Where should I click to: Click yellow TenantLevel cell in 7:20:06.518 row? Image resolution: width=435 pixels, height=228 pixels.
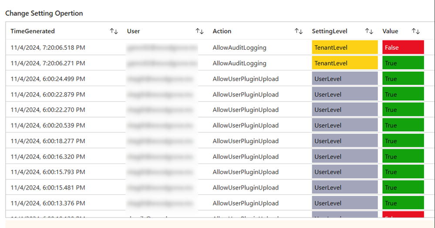pyautogui.click(x=345, y=47)
